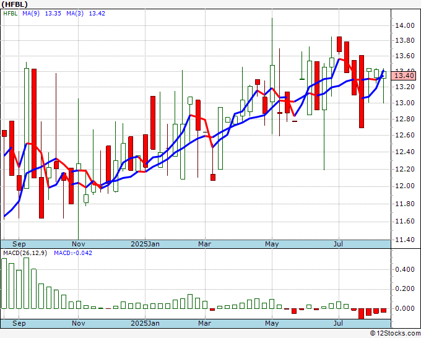Click Sep on the MACD time axis
Image resolution: width=421 pixels, height=338 pixels.
coord(19,323)
